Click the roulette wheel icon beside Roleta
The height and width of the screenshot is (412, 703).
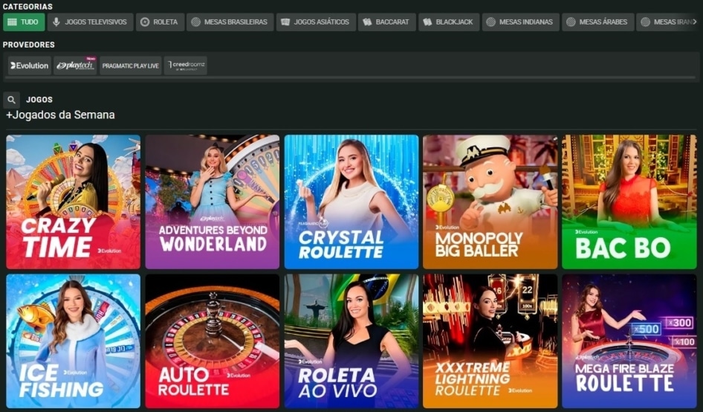(x=145, y=22)
